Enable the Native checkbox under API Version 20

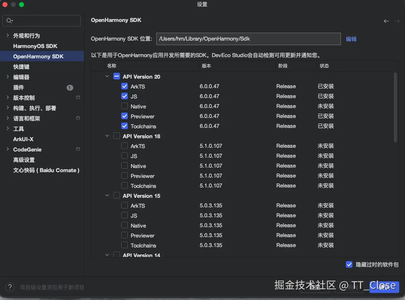125,106
